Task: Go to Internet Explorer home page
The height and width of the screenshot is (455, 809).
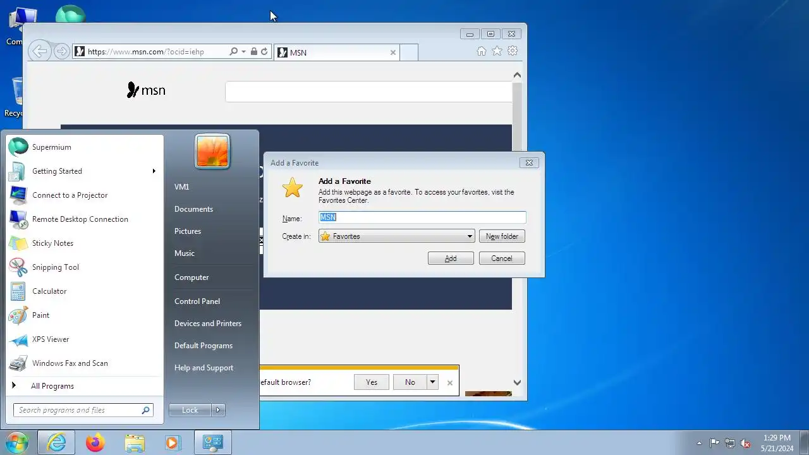Action: pos(482,51)
